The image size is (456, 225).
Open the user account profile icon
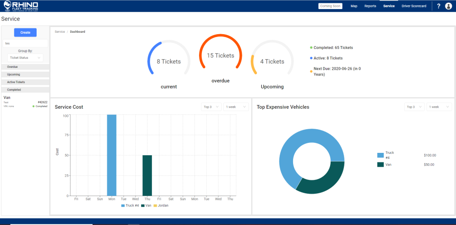[448, 6]
